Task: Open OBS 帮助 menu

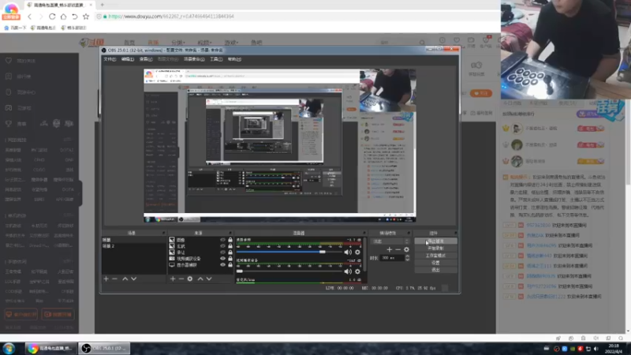Action: pos(234,59)
